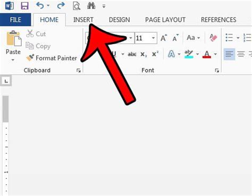Expand the Paste options arrow
Viewport: 252px width, 196px height.
(13, 60)
